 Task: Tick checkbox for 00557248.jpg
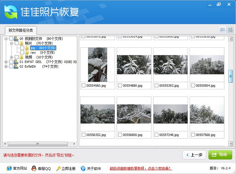[157, 135]
